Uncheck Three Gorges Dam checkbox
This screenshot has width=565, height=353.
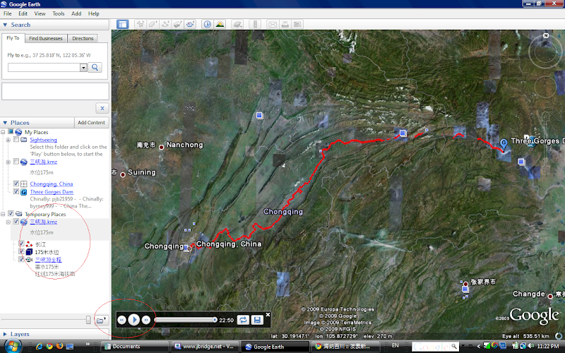pyautogui.click(x=16, y=191)
